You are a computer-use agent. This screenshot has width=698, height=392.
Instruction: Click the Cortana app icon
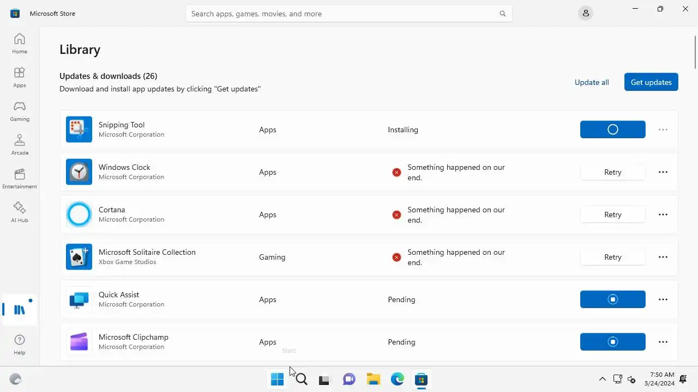tap(79, 215)
